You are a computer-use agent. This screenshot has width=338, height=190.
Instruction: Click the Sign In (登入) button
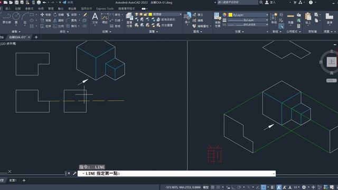[x=270, y=2]
